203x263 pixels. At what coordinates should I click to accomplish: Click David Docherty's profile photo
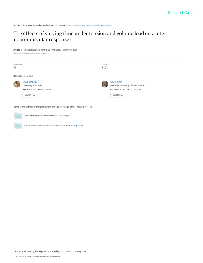17,84
